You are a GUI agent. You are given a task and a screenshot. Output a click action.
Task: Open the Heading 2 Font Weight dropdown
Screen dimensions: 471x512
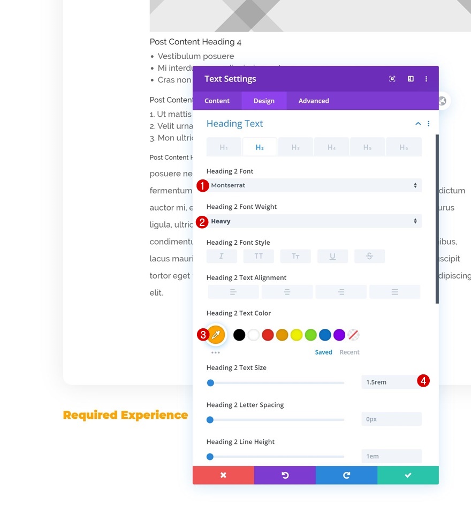[x=314, y=221]
